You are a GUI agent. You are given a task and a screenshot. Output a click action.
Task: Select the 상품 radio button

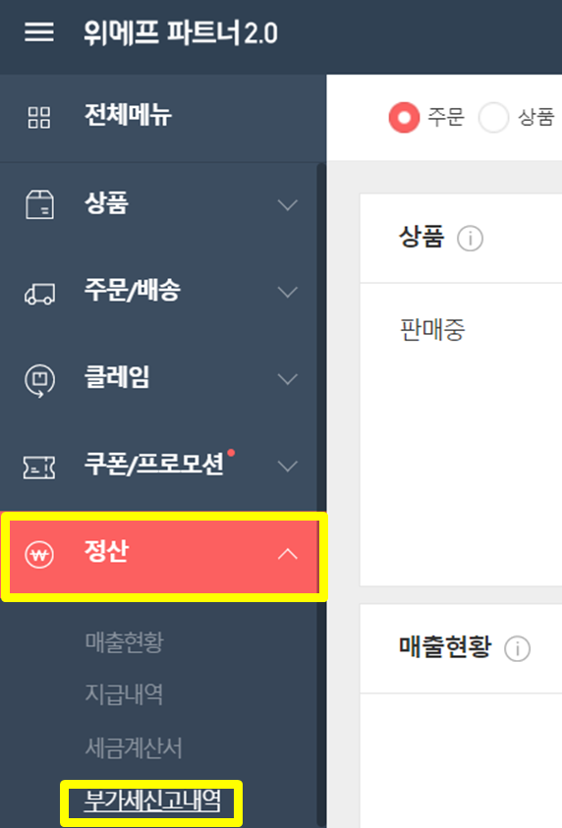pyautogui.click(x=493, y=117)
